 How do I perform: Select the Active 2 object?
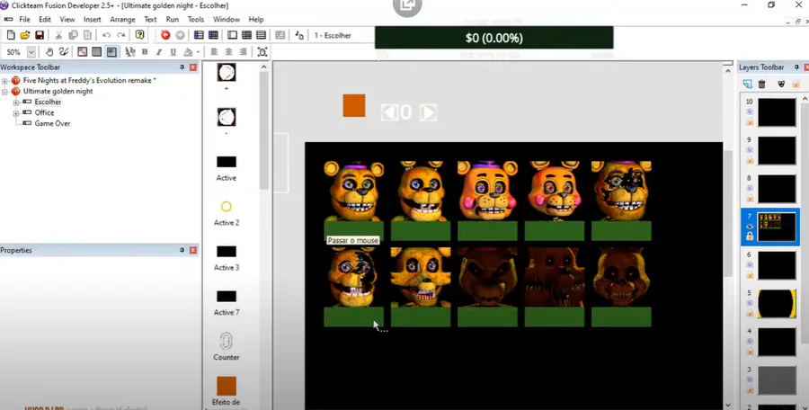(226, 213)
